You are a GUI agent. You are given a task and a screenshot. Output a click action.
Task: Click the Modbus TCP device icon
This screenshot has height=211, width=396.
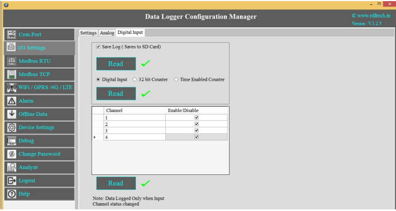click(x=11, y=74)
